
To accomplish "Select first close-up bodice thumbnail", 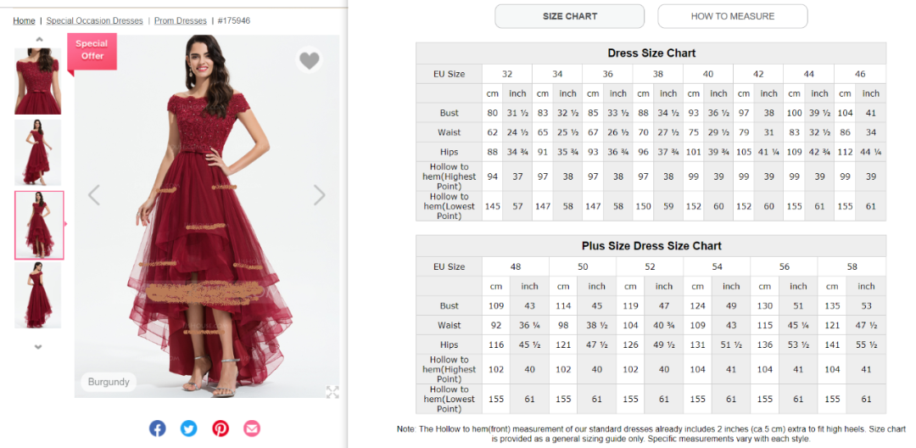I will (38, 81).
